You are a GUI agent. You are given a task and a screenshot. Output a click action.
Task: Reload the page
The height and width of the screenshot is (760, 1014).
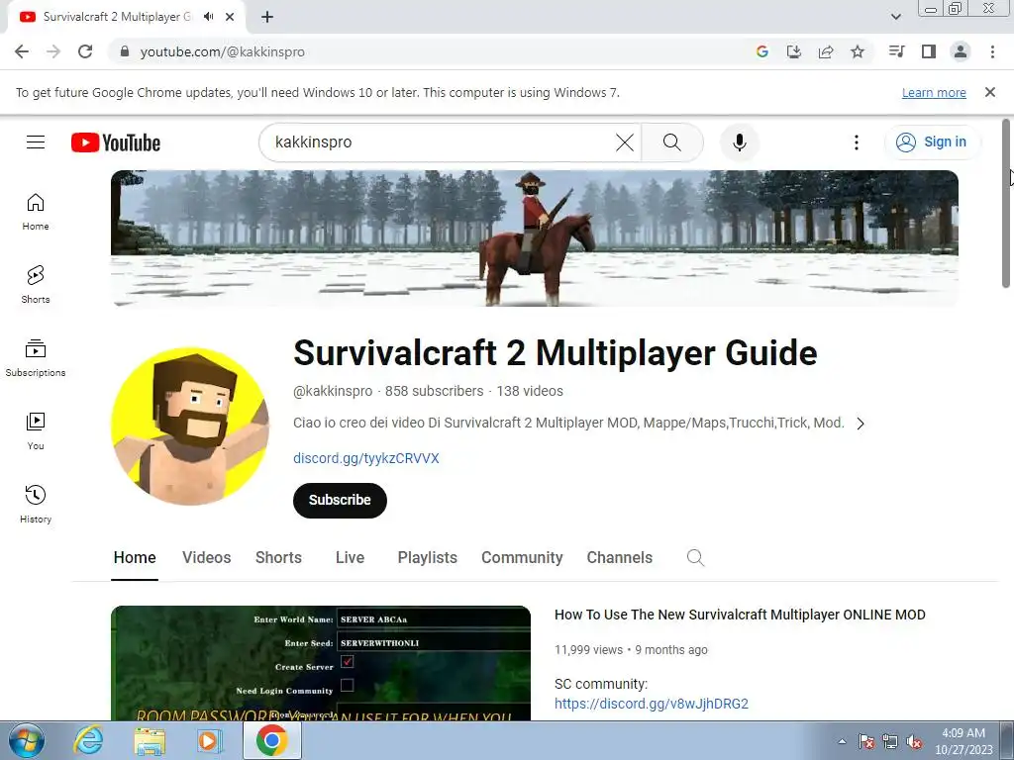85,51
